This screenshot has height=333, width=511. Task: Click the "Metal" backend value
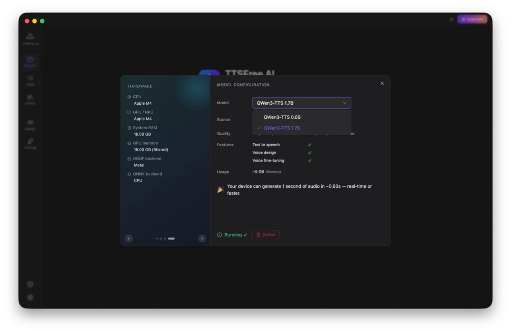[139, 166]
